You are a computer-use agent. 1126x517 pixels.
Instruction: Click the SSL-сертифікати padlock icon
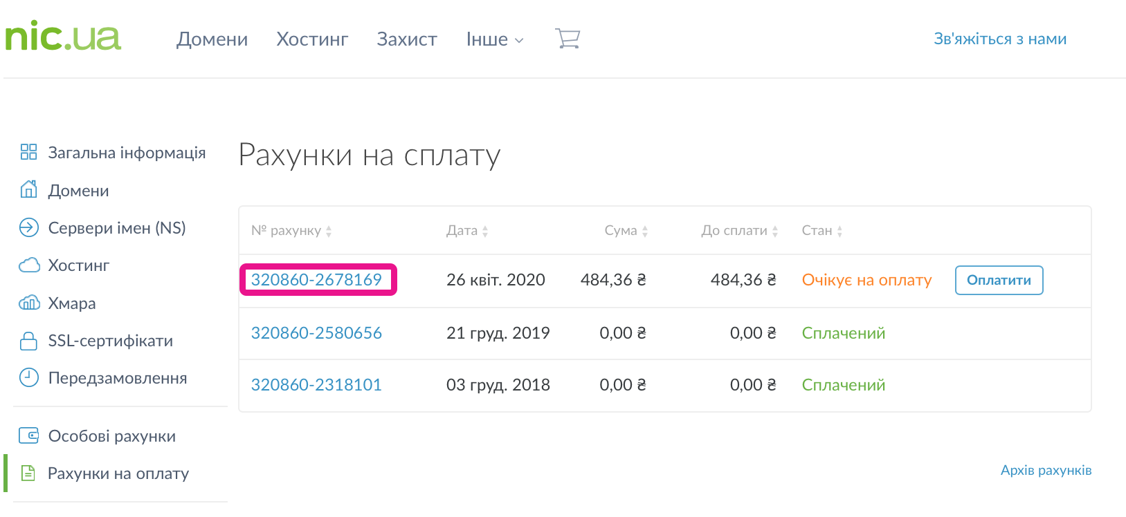pos(28,341)
